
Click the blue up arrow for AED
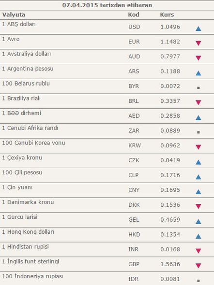[199, 117]
